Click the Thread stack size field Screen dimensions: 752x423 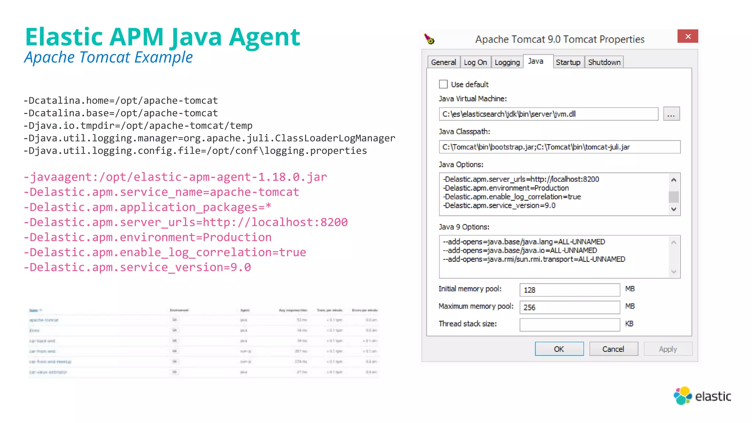[x=570, y=325]
